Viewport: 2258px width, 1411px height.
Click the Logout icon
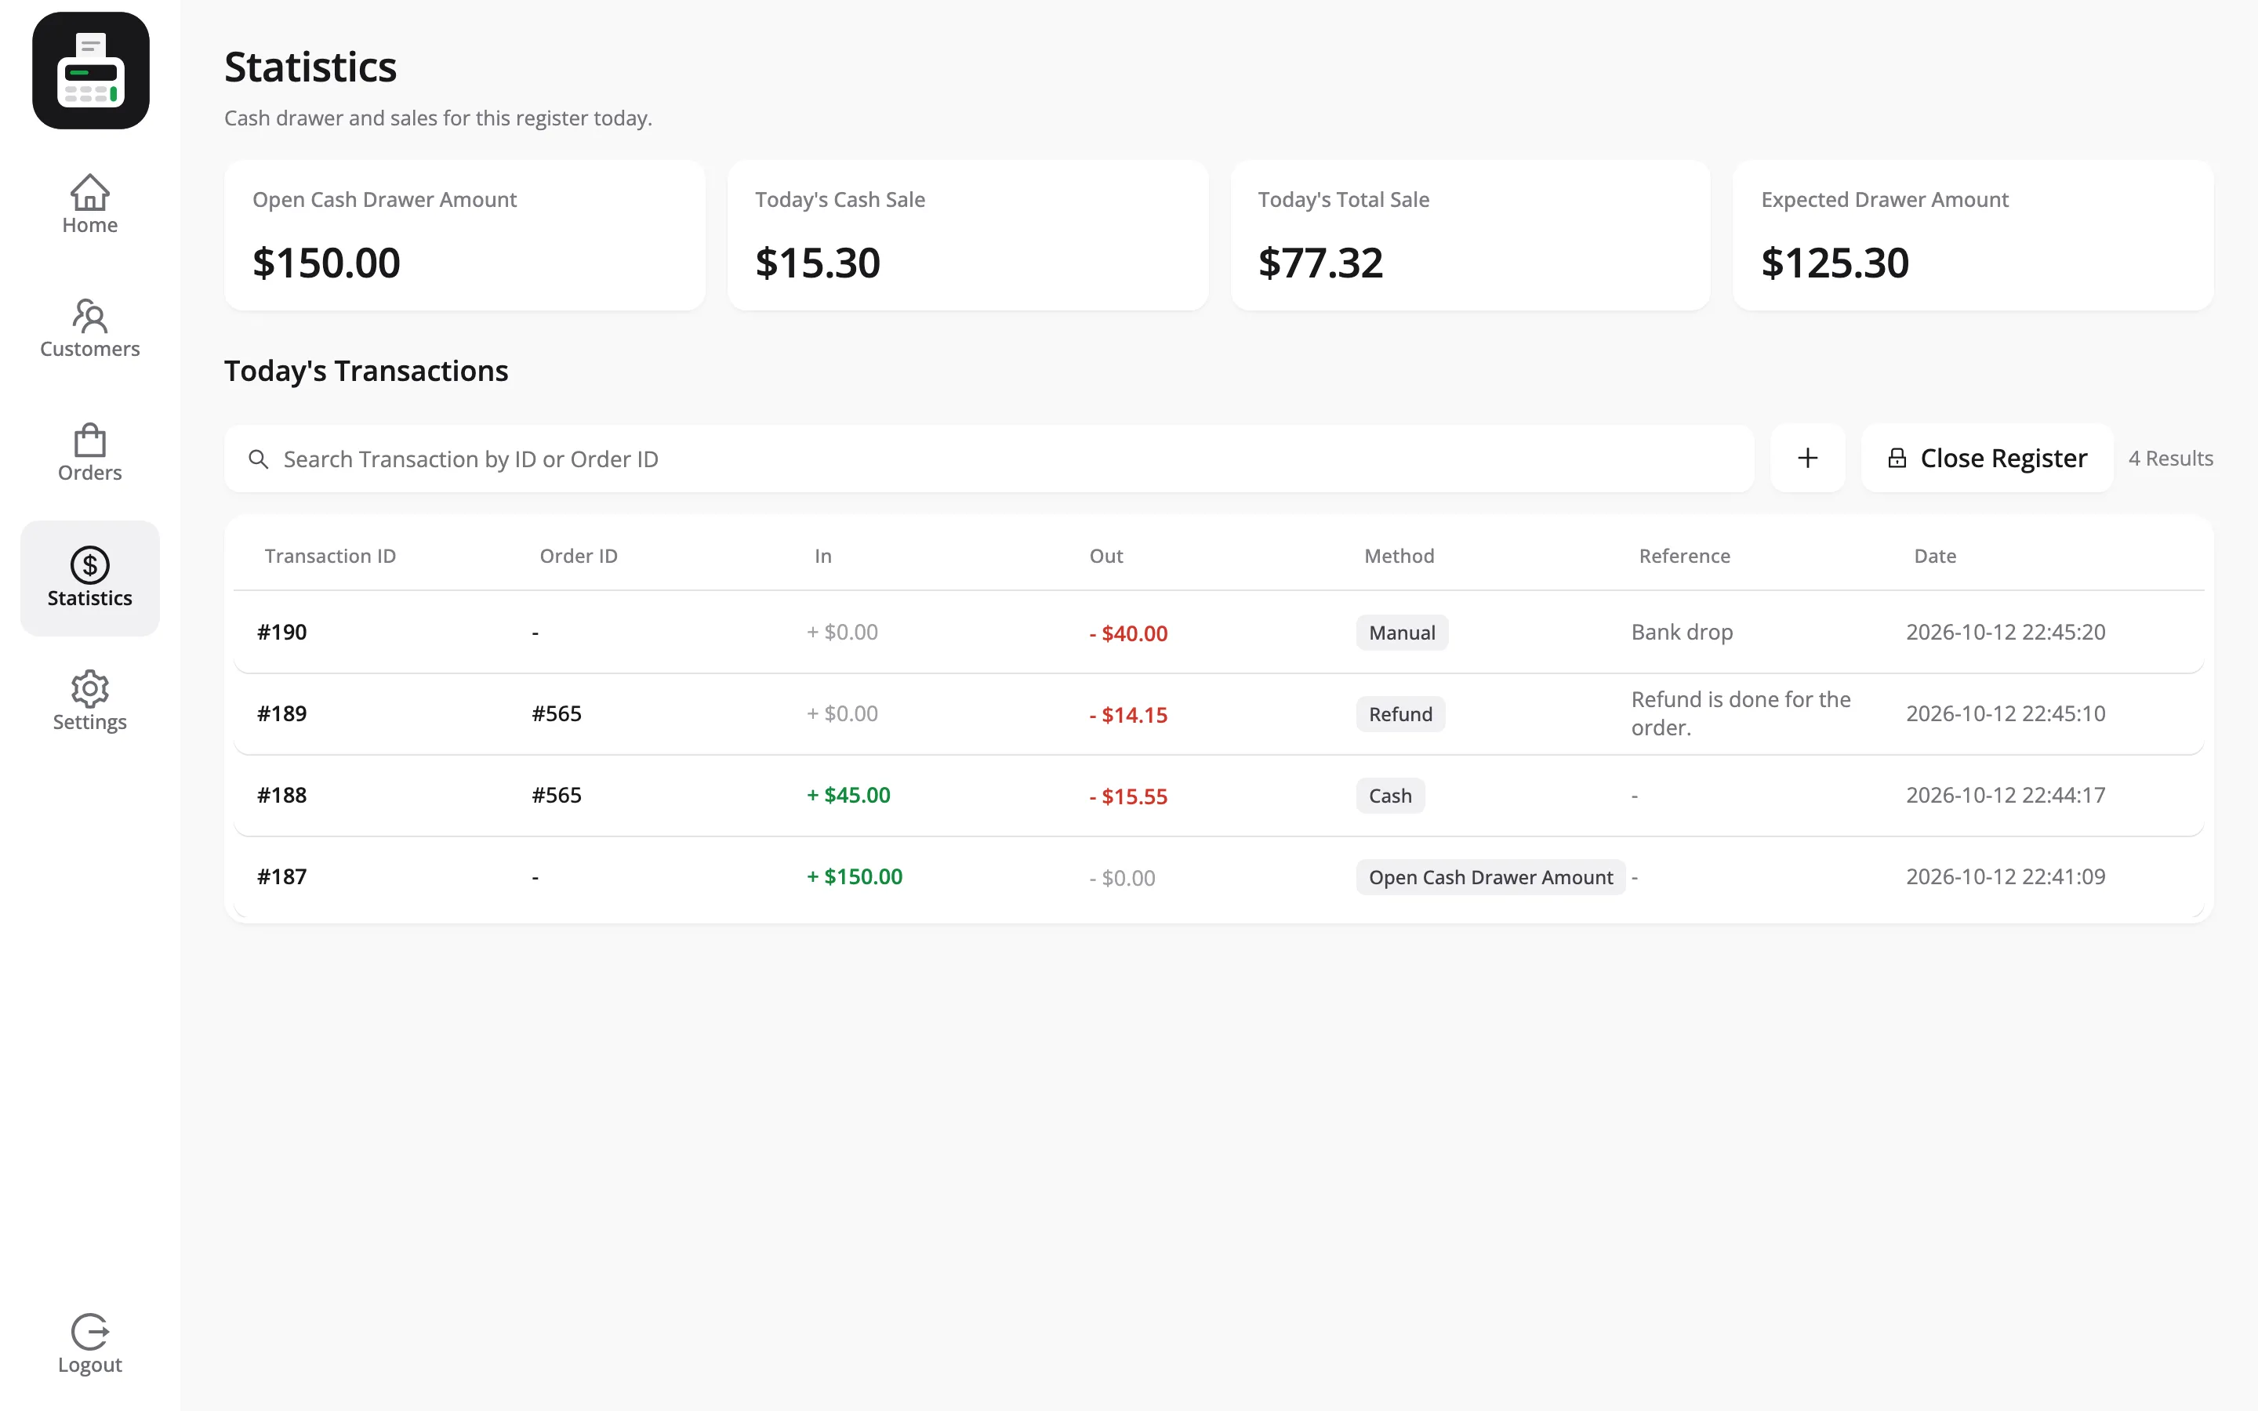coord(89,1332)
